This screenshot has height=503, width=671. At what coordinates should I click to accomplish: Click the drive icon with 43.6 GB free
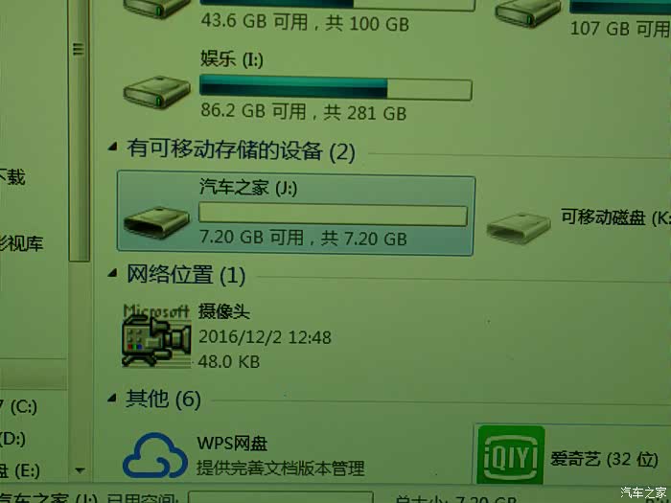156,9
